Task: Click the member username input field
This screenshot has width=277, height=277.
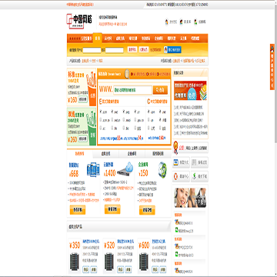Action: 92,50
